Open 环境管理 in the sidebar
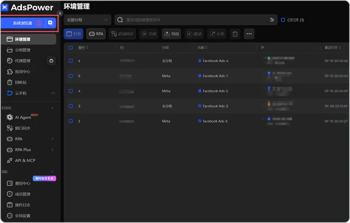This screenshot has width=350, height=223. pos(29,39)
